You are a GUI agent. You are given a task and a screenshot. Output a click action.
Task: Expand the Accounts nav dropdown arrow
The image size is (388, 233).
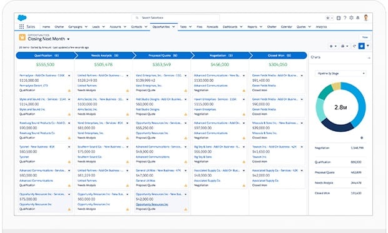click(125, 27)
